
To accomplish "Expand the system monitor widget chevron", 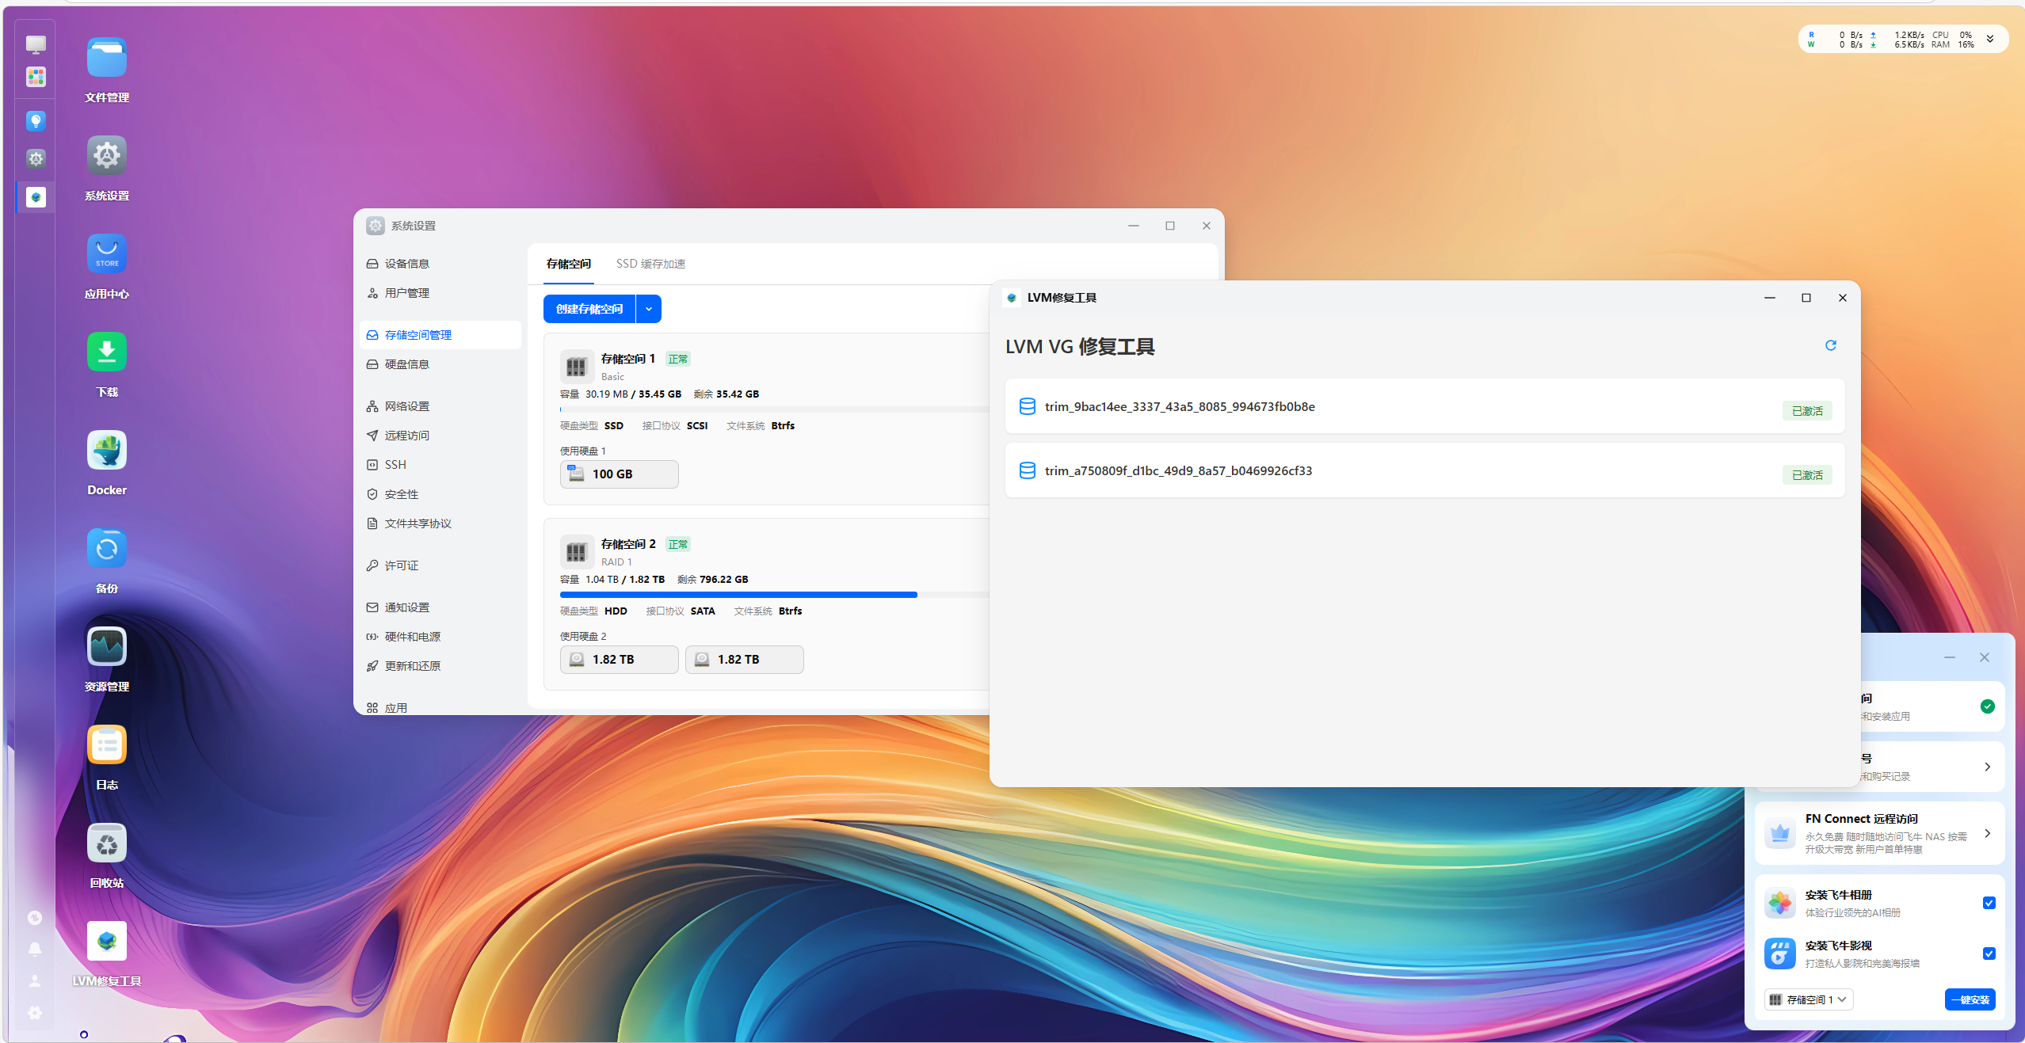I will point(1989,39).
